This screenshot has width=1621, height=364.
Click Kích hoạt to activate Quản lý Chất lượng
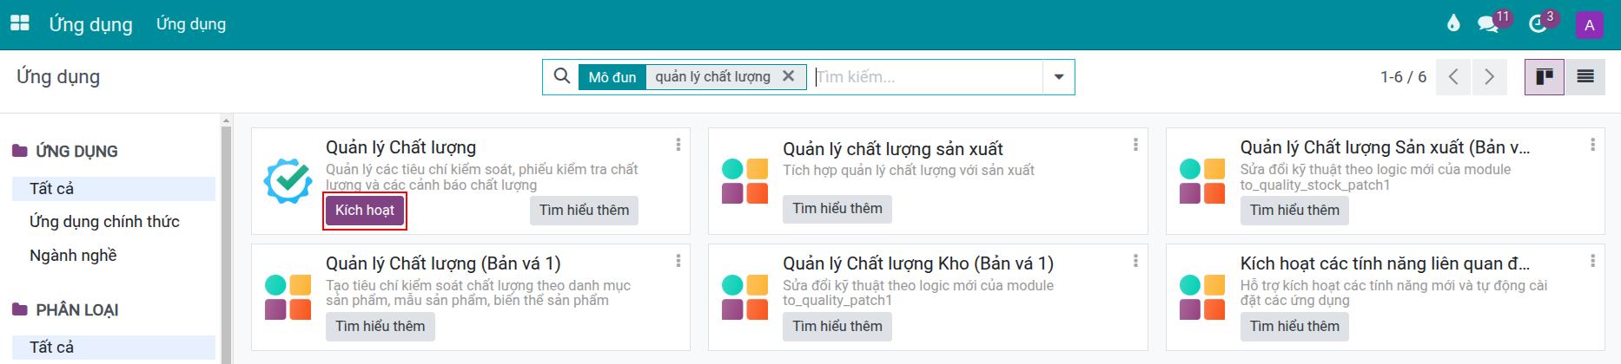[365, 211]
